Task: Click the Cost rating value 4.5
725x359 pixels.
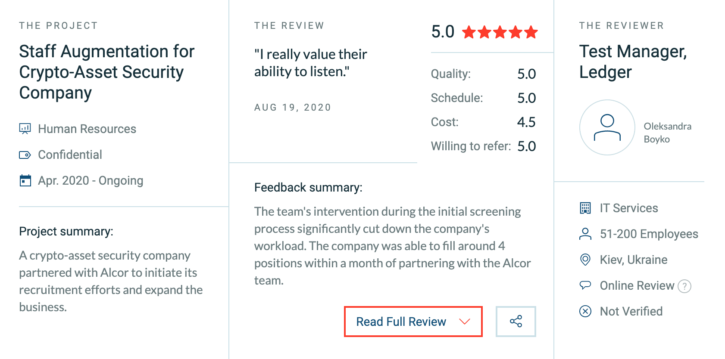Action: pos(526,122)
